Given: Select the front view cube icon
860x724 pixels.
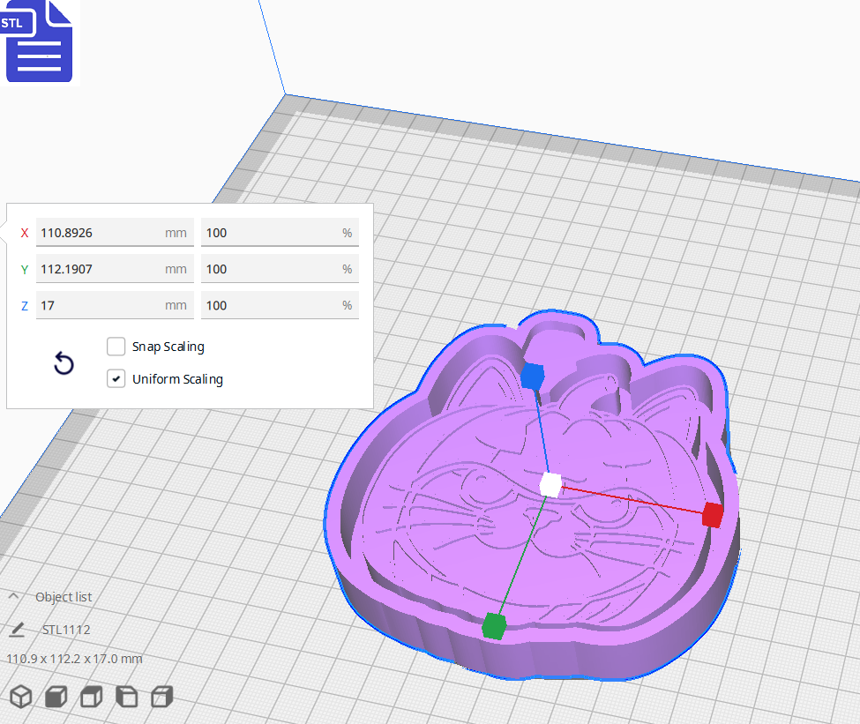Looking at the screenshot, I should [54, 696].
